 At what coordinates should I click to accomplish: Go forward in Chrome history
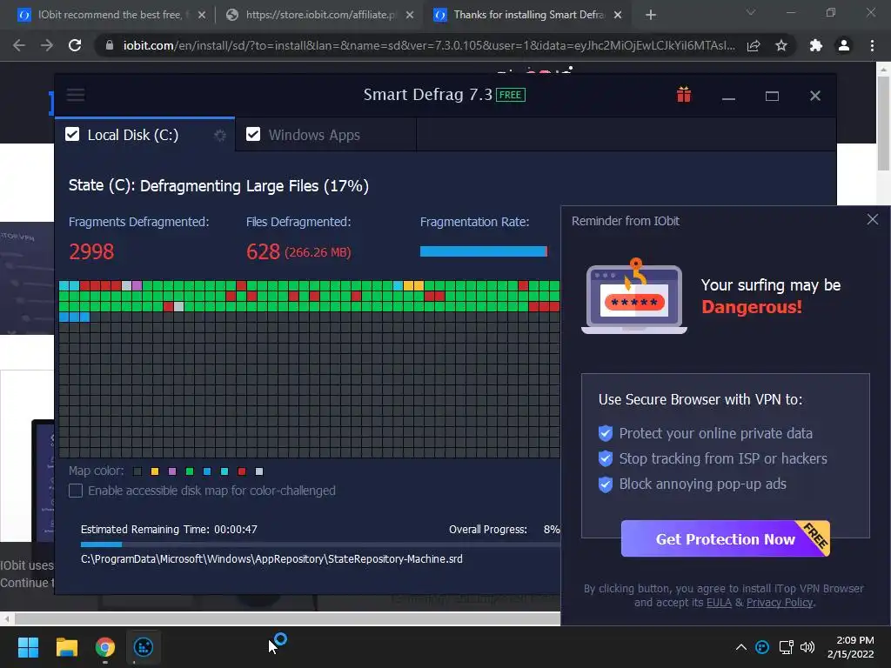[x=47, y=45]
